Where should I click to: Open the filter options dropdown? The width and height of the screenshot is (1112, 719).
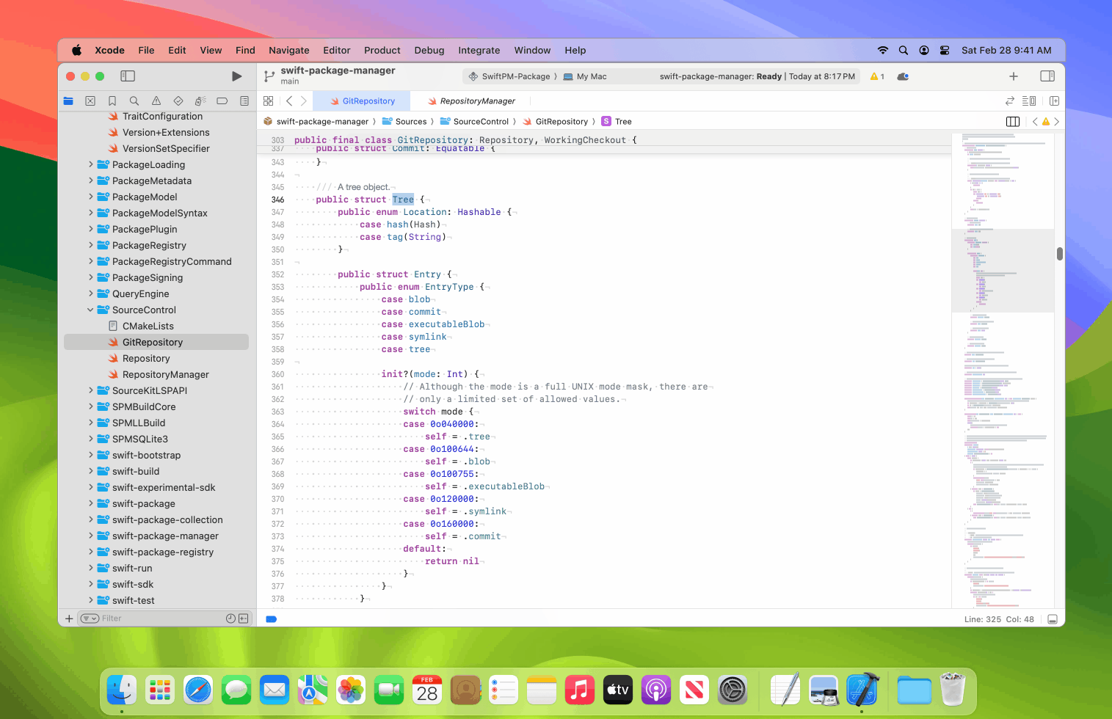click(90, 618)
